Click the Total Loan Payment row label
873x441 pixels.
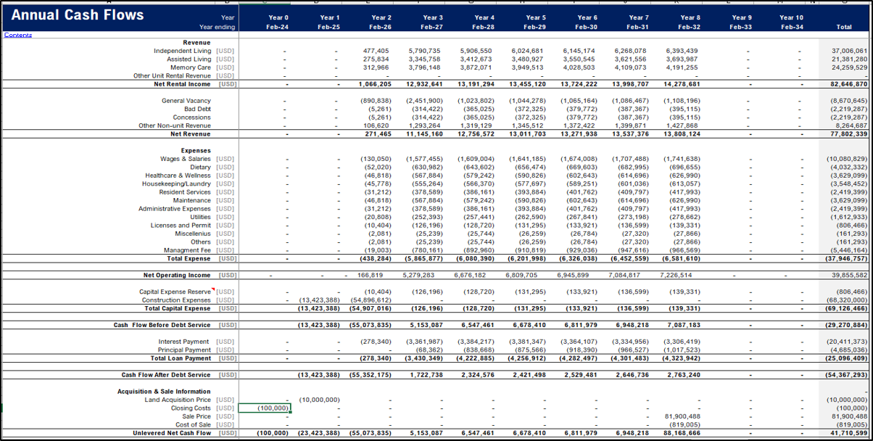click(181, 358)
